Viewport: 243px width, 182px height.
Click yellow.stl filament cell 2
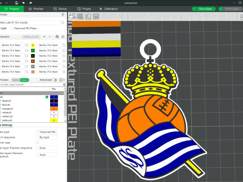coord(54,120)
